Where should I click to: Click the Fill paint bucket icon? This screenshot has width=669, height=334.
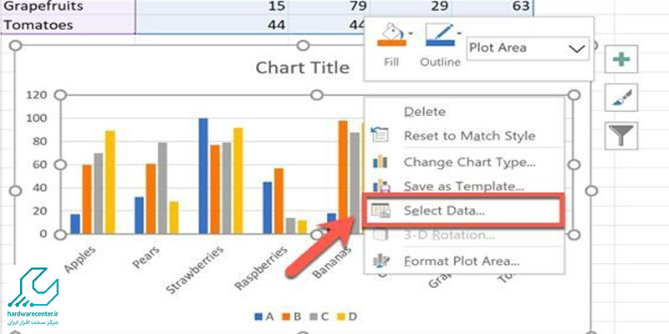[x=391, y=35]
